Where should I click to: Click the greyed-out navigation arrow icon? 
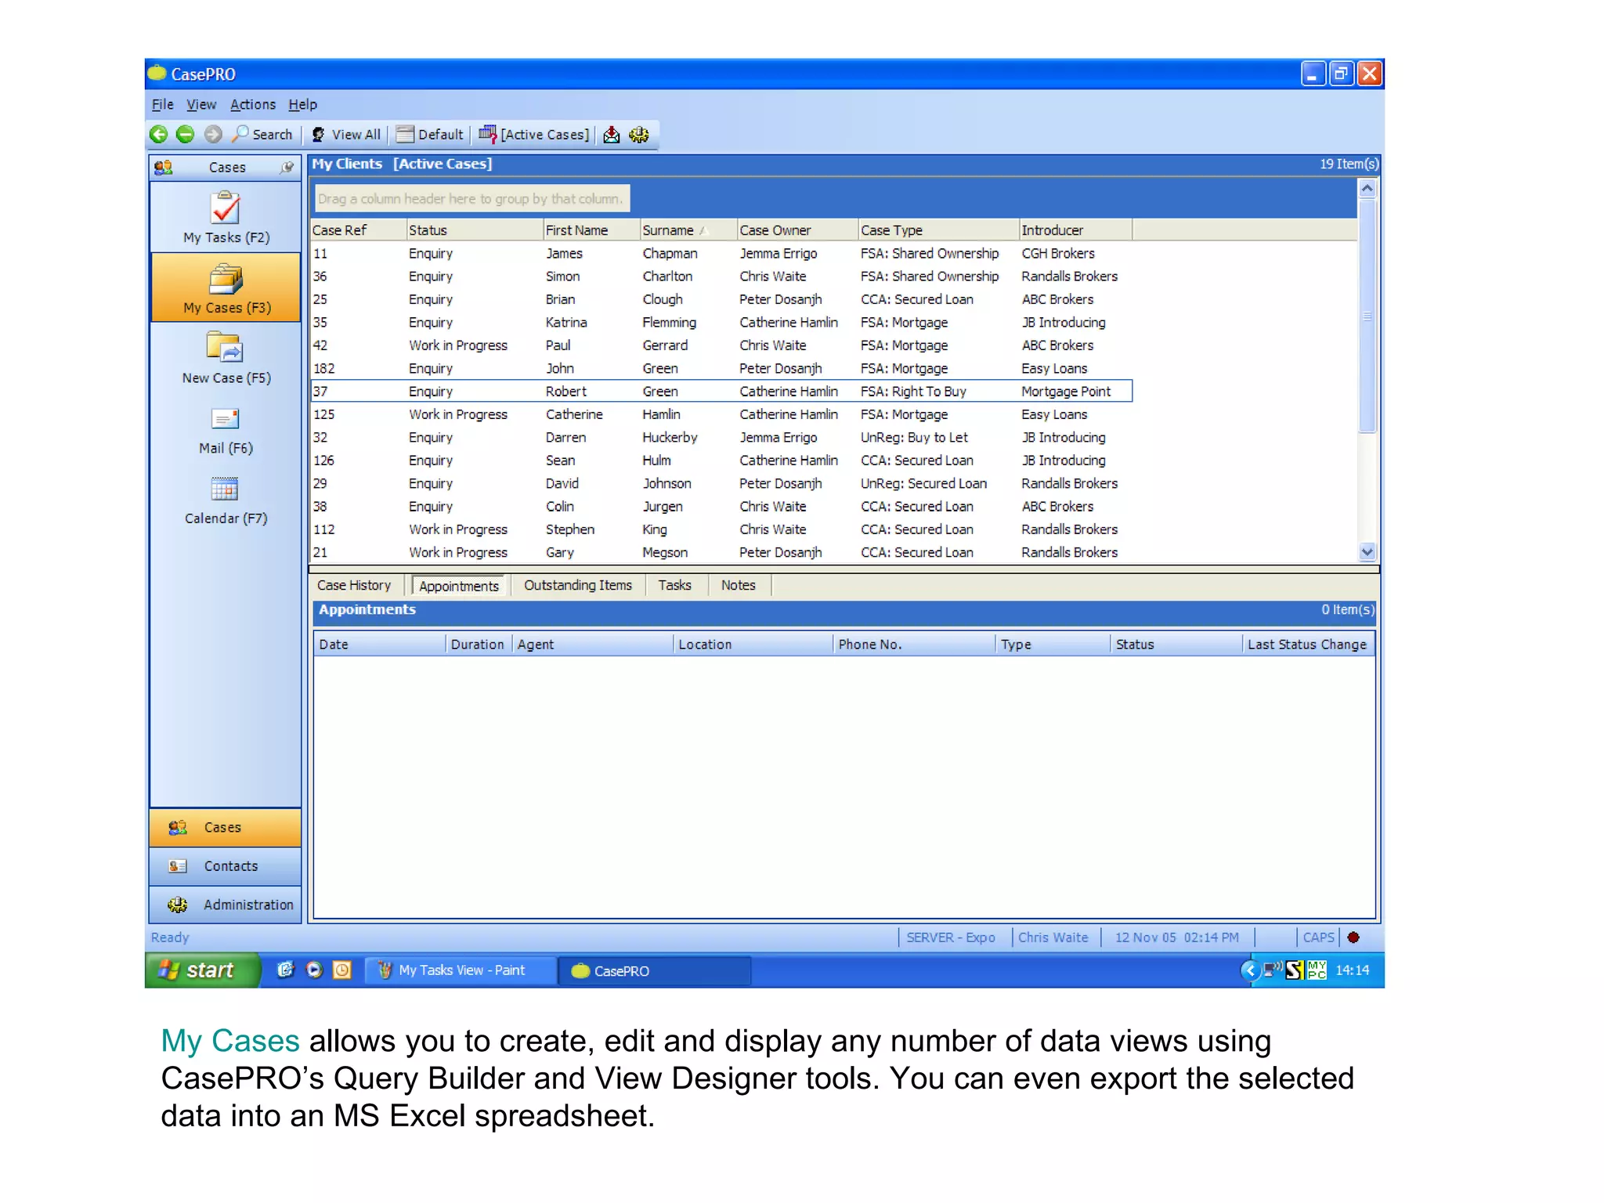point(213,135)
